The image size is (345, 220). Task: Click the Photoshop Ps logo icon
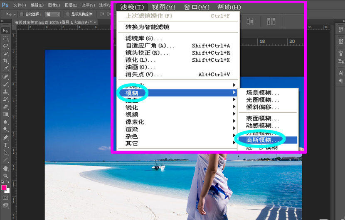[5, 5]
